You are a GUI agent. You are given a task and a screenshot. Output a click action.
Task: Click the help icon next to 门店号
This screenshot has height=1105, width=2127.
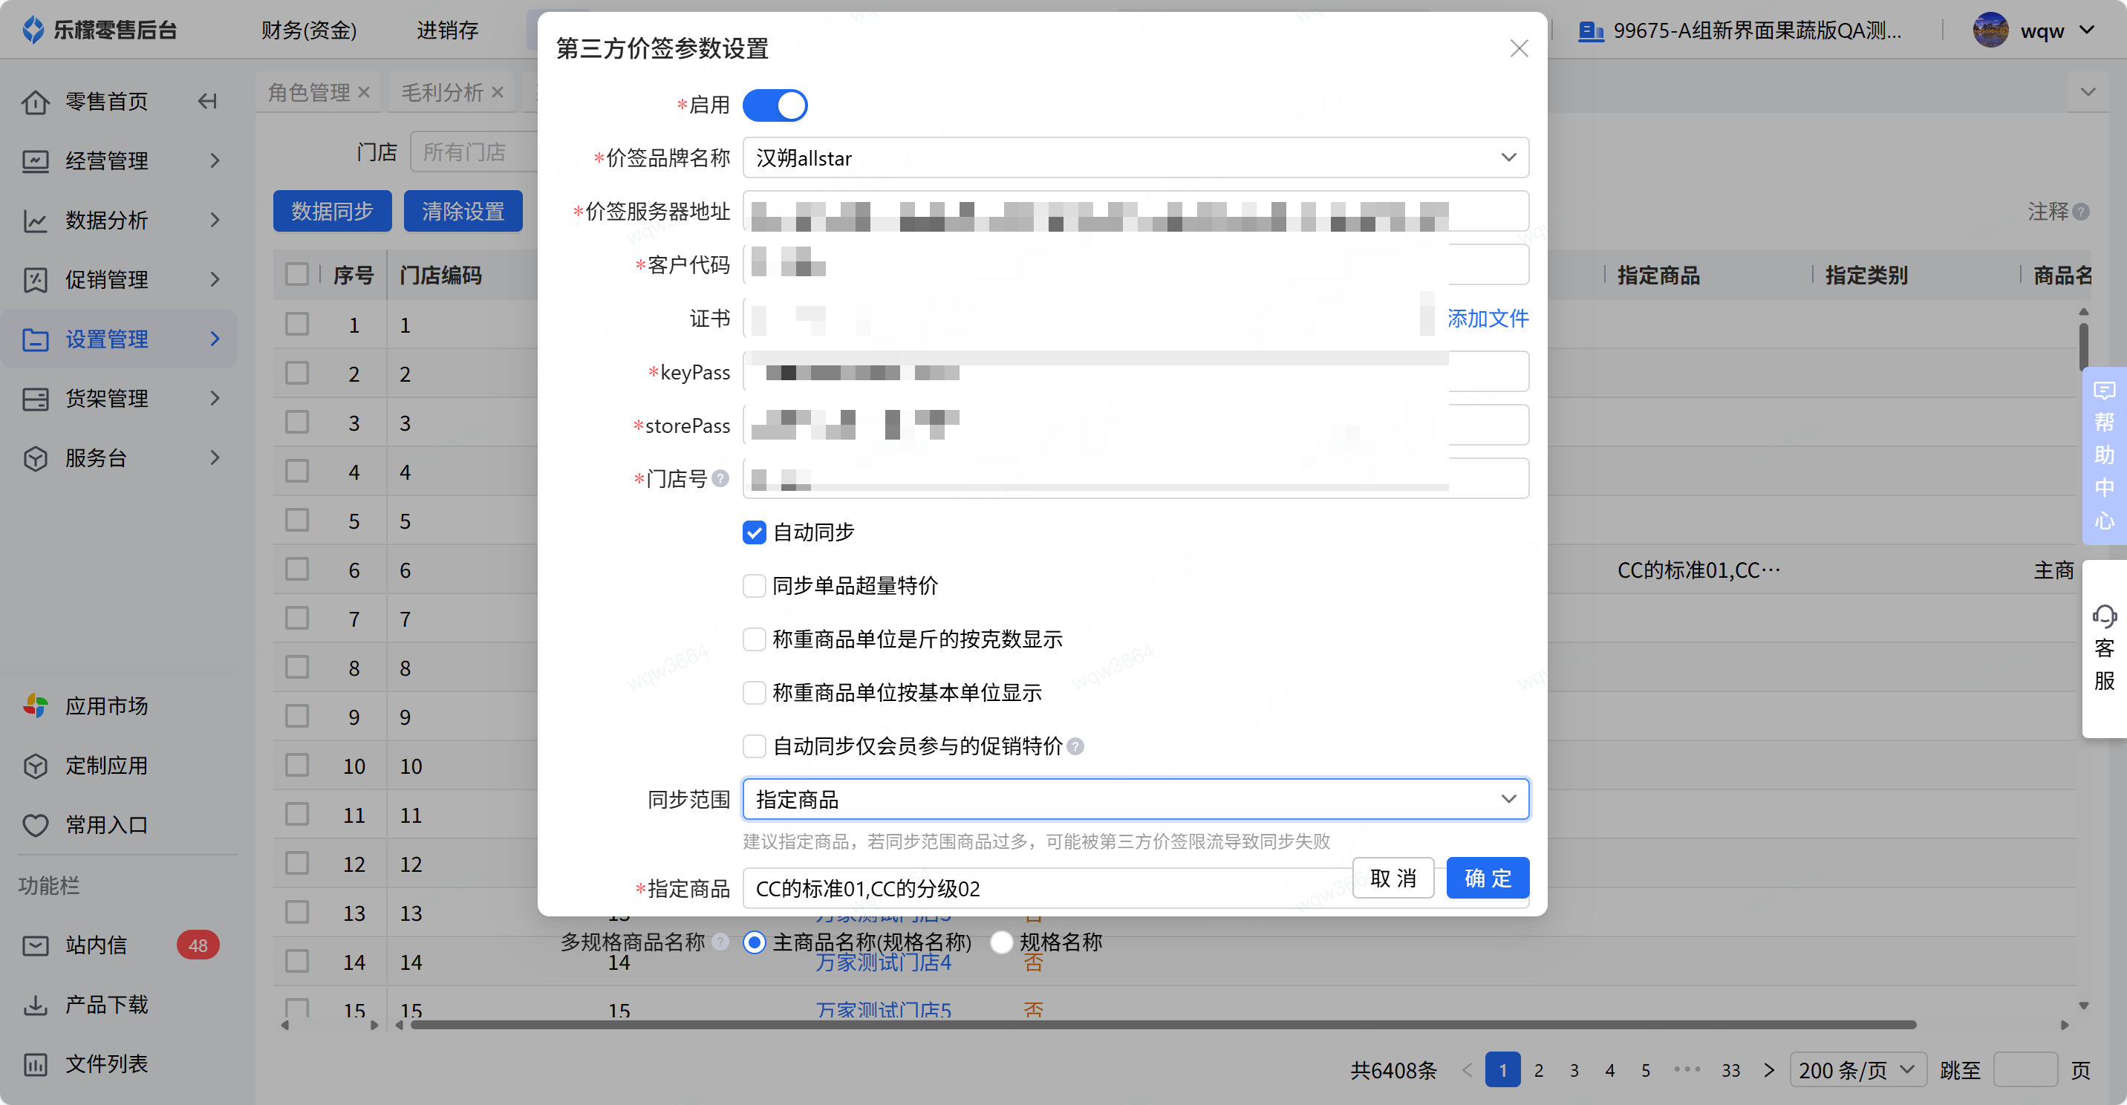pyautogui.click(x=721, y=478)
